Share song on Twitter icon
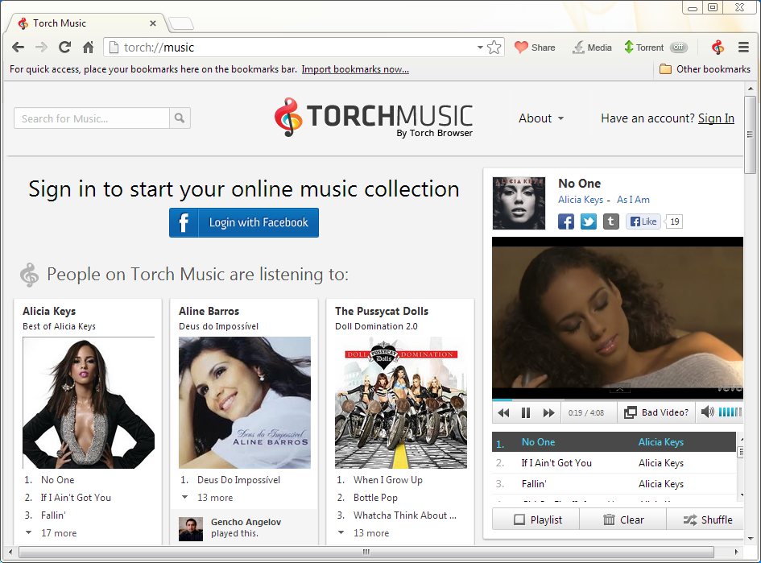The height and width of the screenshot is (563, 761). pos(589,221)
